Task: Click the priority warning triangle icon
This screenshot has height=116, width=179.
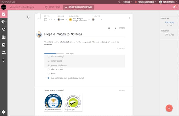Action: tap(115, 28)
